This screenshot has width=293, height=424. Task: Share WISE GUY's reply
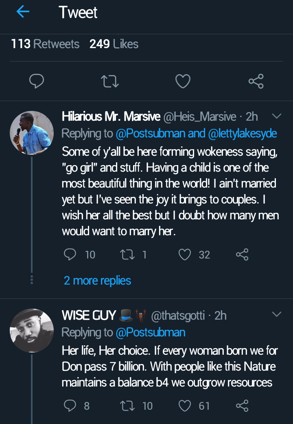[242, 406]
